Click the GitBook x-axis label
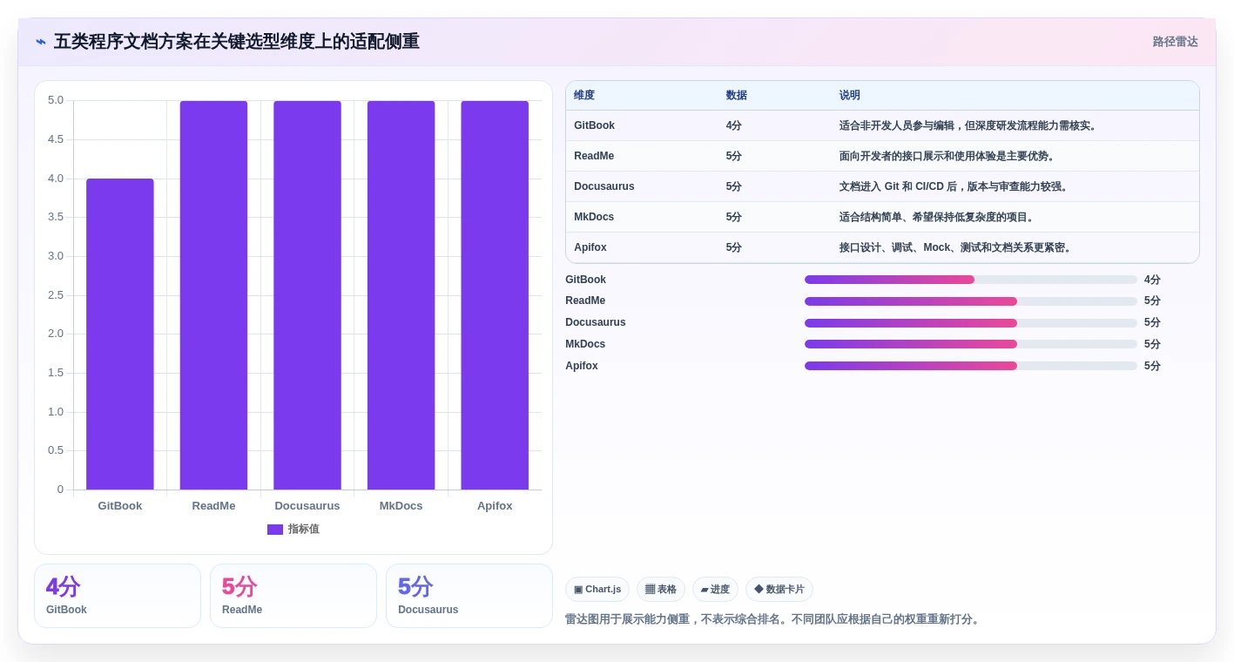 click(x=120, y=506)
